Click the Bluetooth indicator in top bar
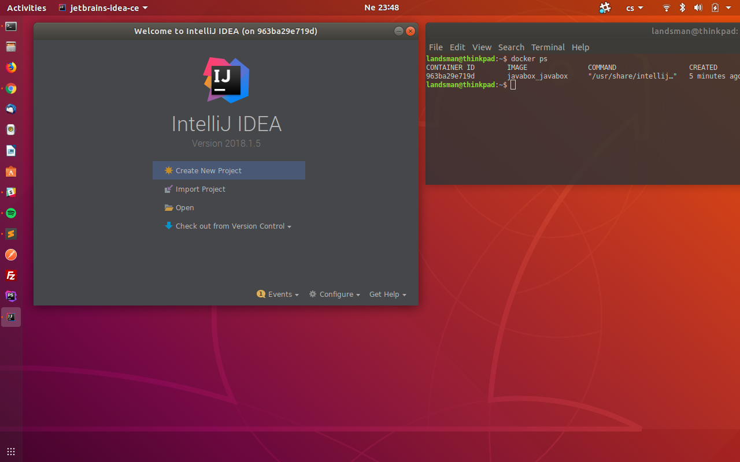740x462 pixels. 682,8
